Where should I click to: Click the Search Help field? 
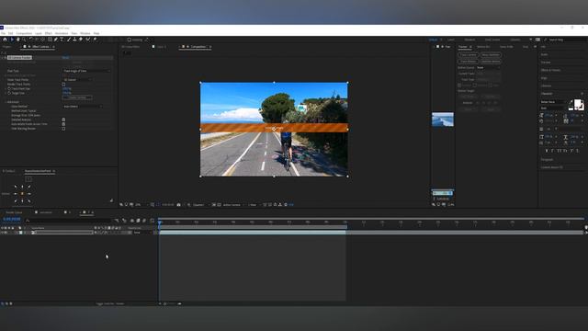click(x=566, y=40)
